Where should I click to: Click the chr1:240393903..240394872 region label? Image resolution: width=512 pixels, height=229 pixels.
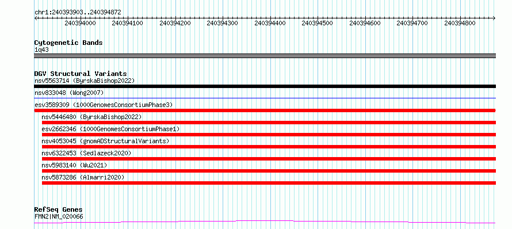[78, 13]
